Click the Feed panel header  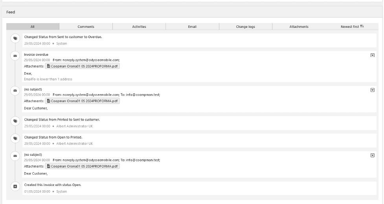point(192,12)
